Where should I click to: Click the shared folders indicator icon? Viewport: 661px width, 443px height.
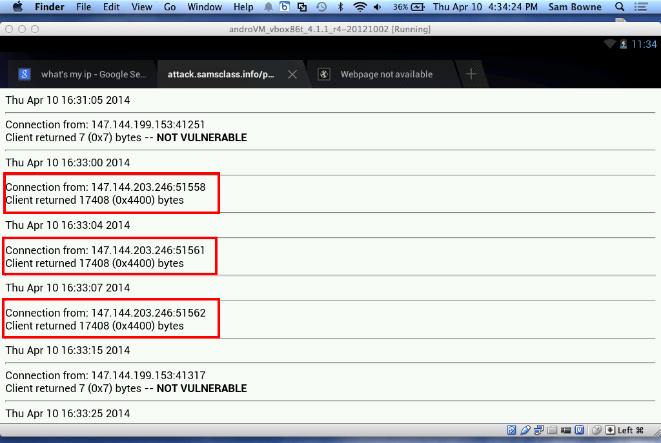(x=553, y=430)
